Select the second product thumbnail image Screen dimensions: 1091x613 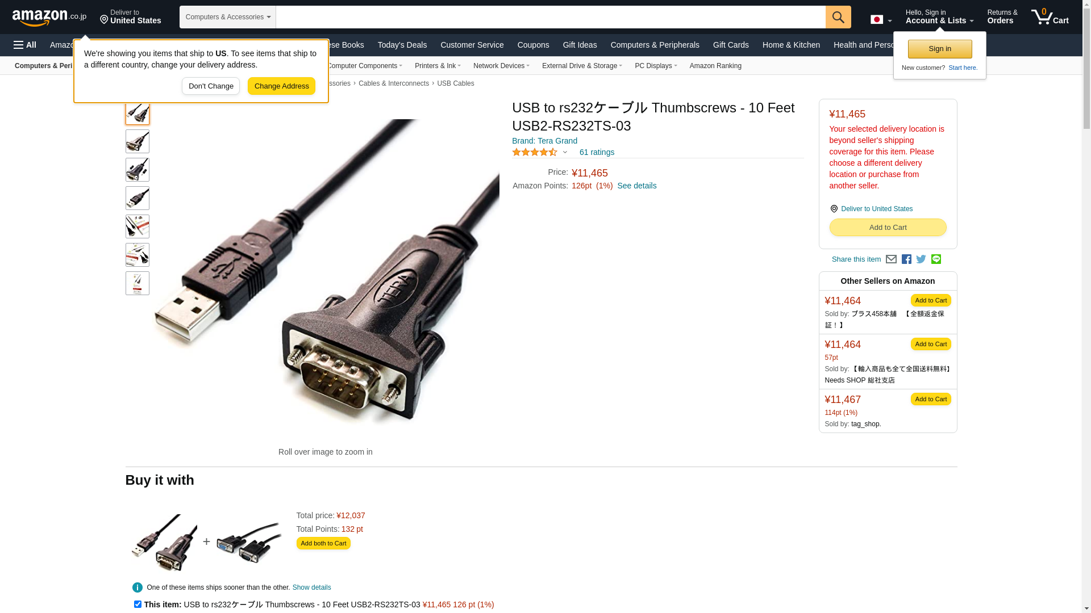[x=138, y=141]
